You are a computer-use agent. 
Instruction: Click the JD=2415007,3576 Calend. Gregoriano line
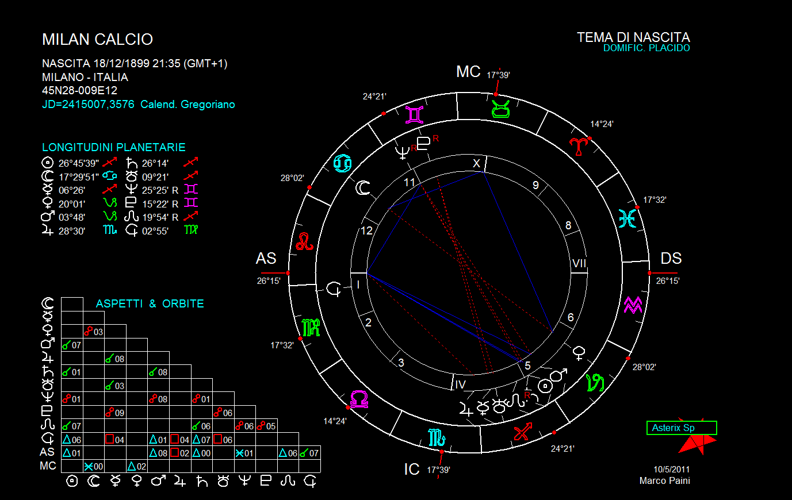(139, 104)
